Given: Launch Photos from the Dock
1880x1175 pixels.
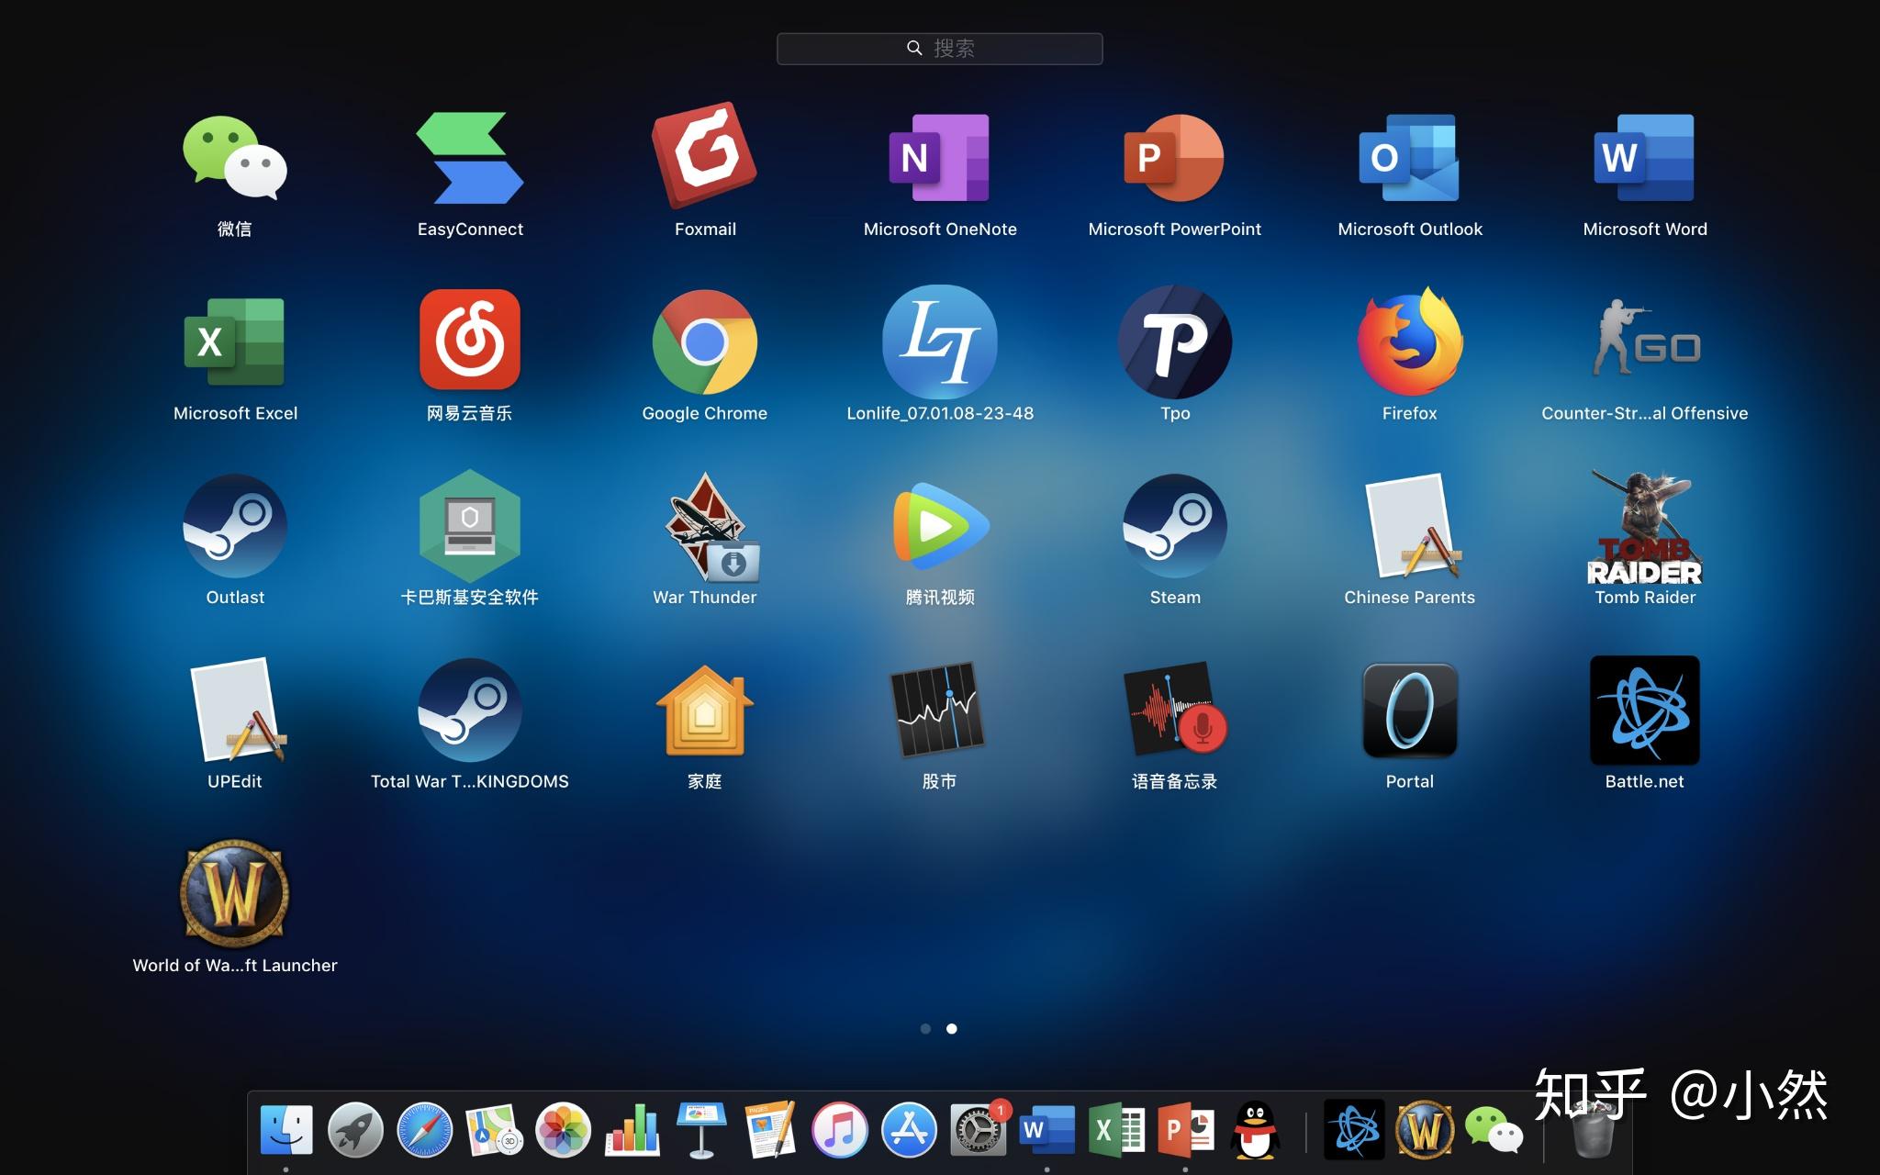Looking at the screenshot, I should point(563,1130).
